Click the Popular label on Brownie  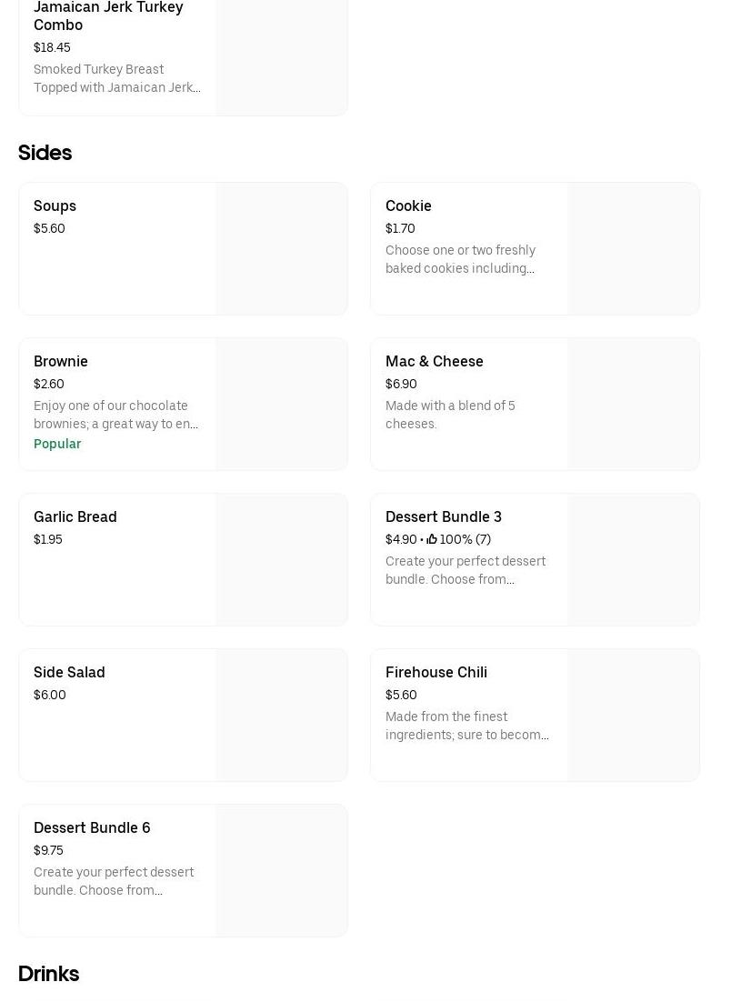point(57,444)
